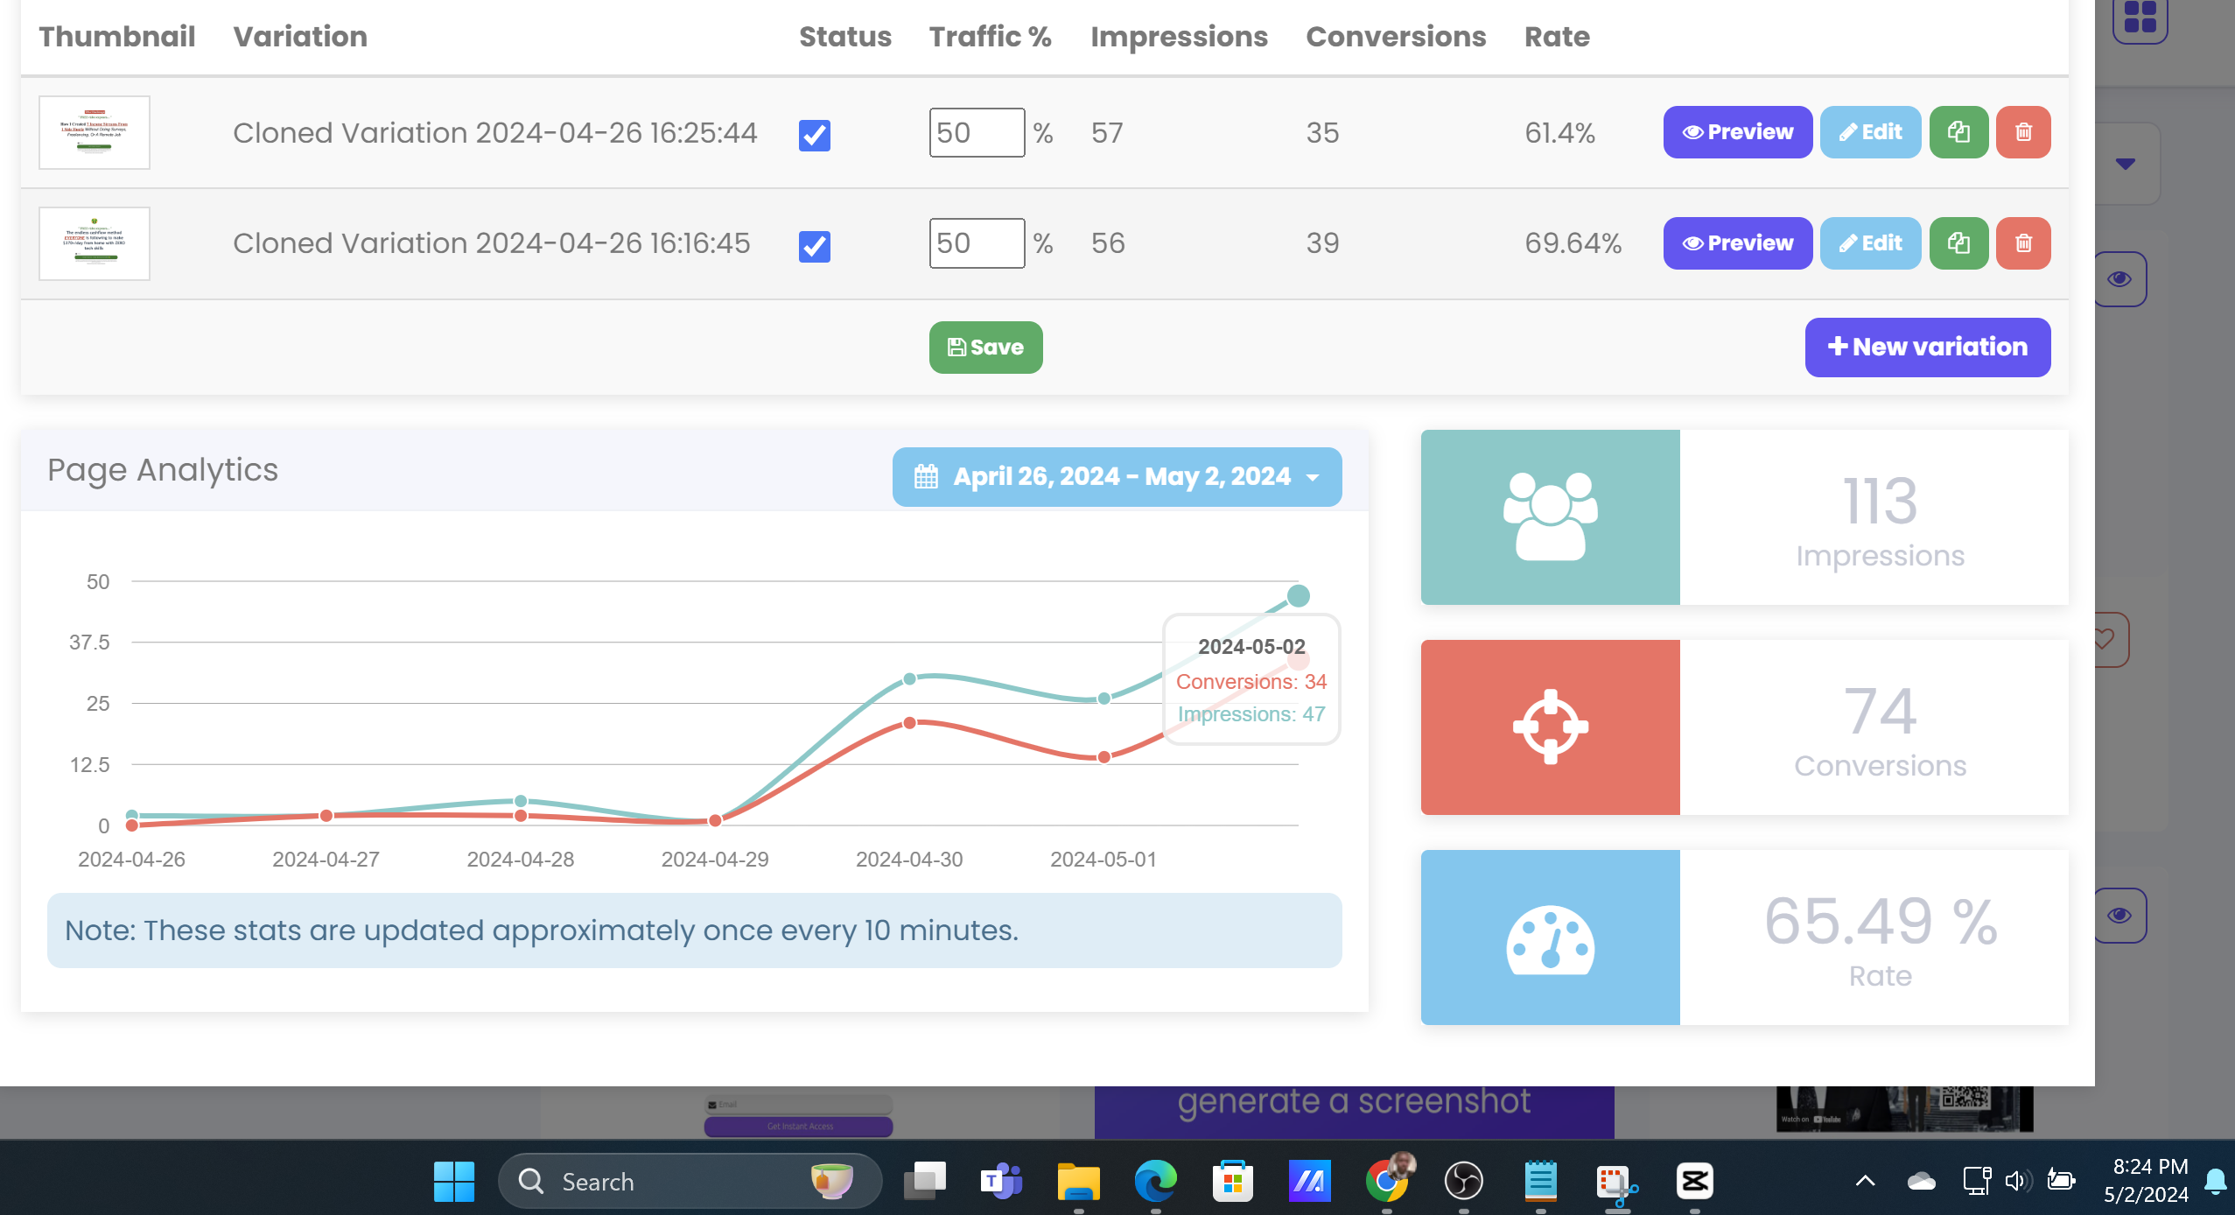Screen dimensions: 2235x1215
Task: Click the first variation's traffic percent field
Action: coord(976,133)
